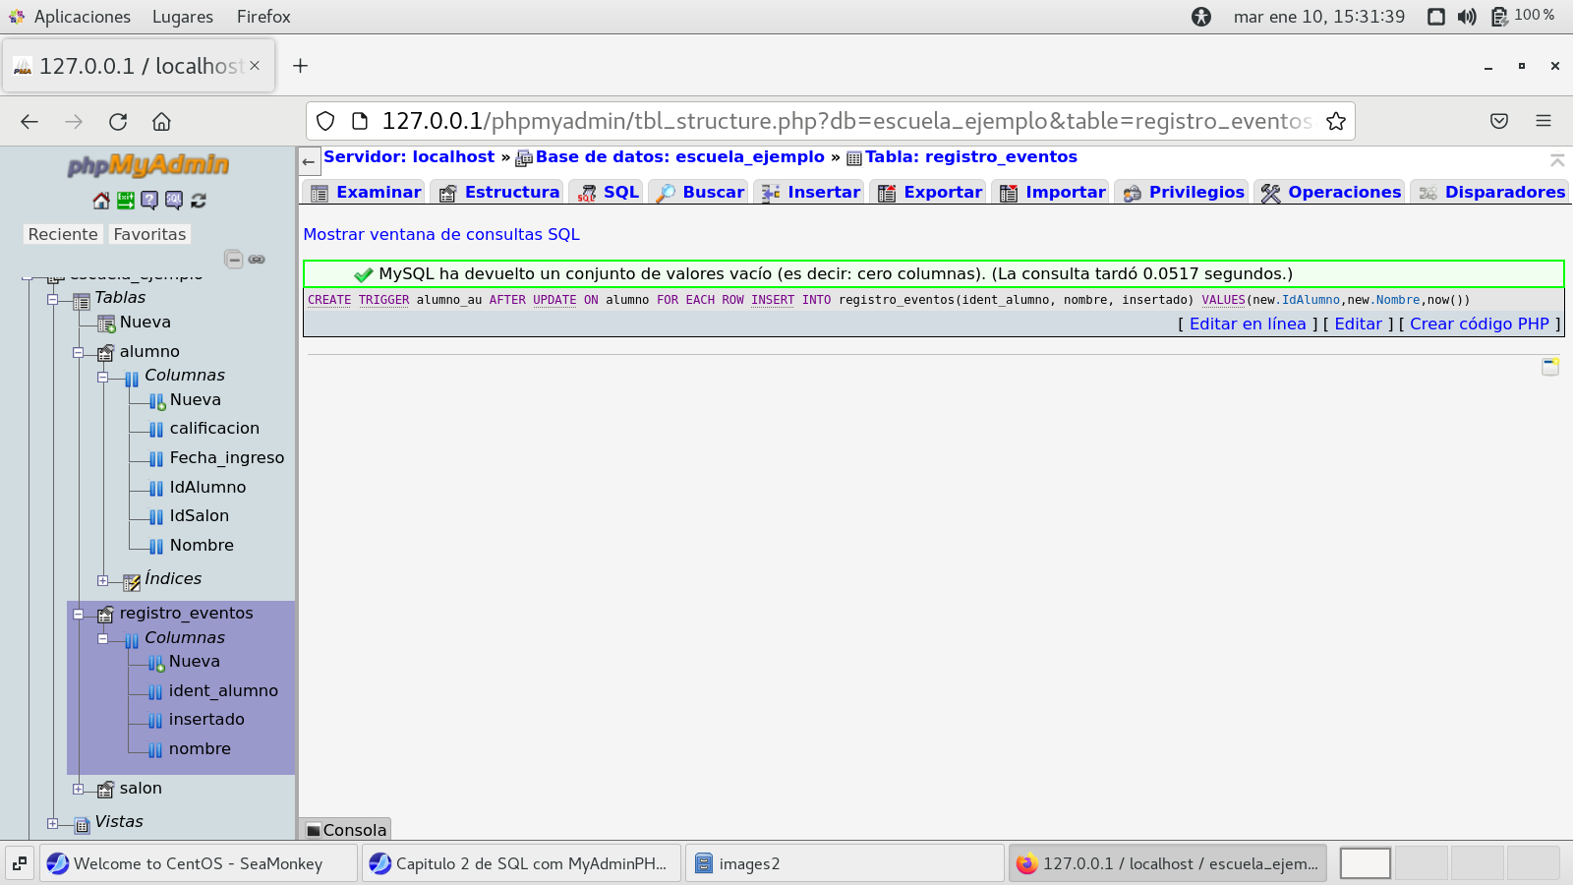Save page to Pocket icon
Image resolution: width=1573 pixels, height=885 pixels.
(x=1498, y=121)
